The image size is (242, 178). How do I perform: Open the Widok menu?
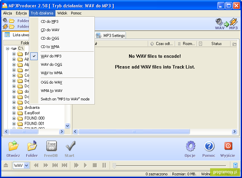click(x=62, y=13)
